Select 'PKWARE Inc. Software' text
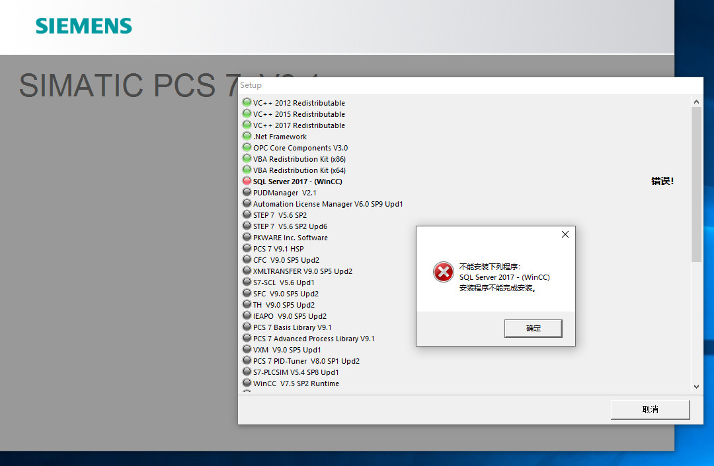The image size is (714, 466). pos(290,238)
